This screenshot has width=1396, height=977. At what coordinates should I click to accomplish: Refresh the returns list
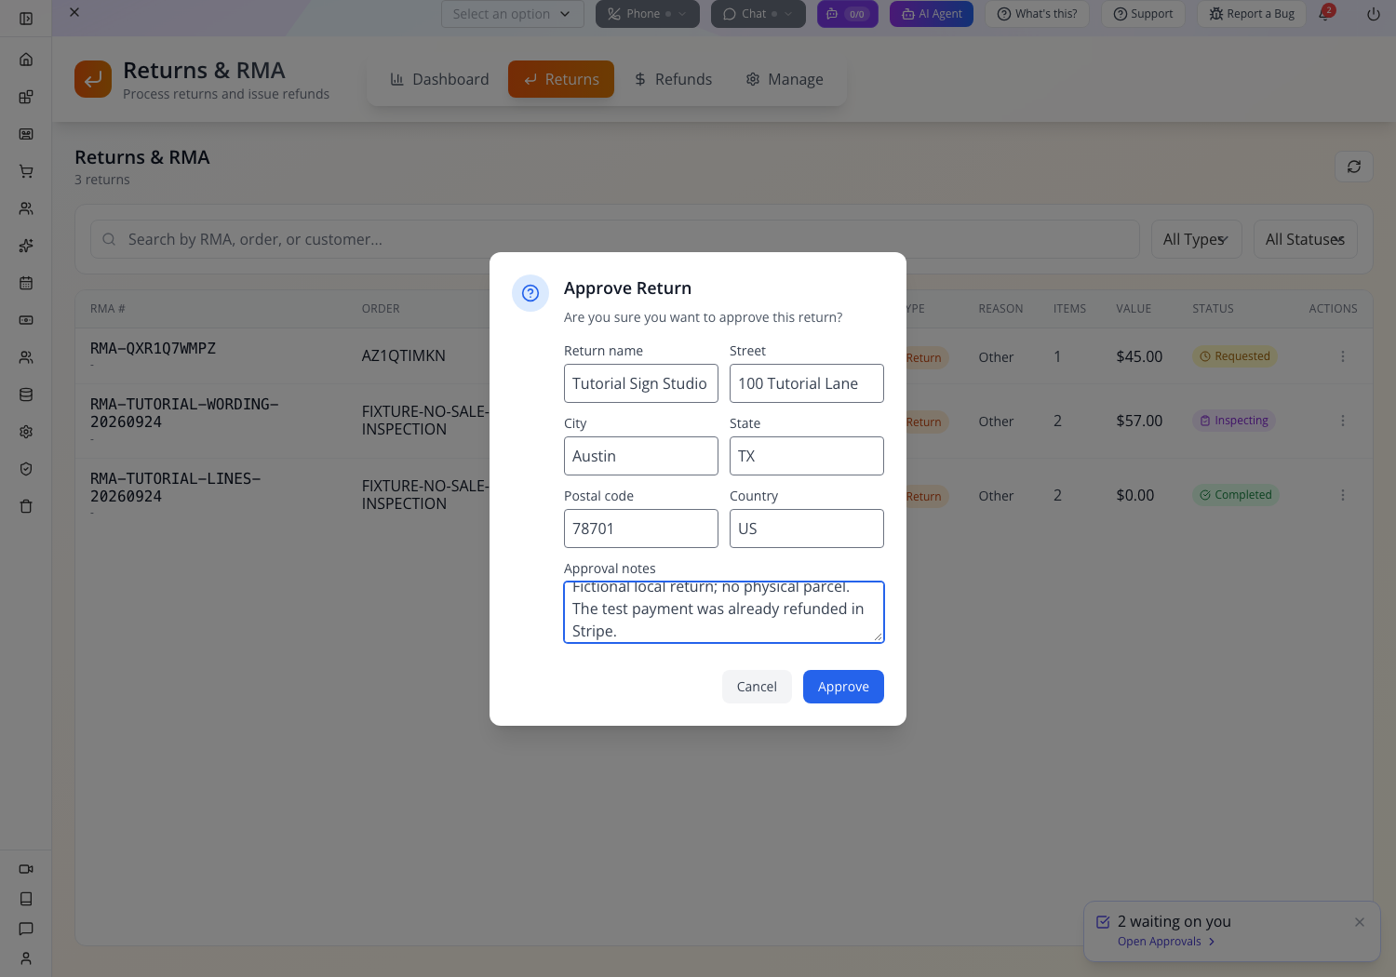click(x=1354, y=167)
